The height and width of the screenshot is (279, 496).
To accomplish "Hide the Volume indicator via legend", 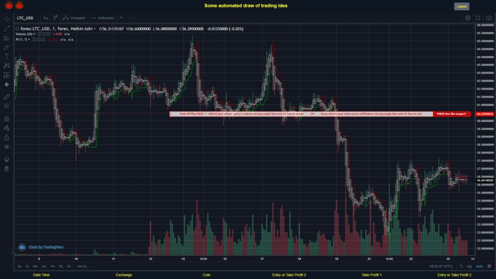I will [40, 34].
